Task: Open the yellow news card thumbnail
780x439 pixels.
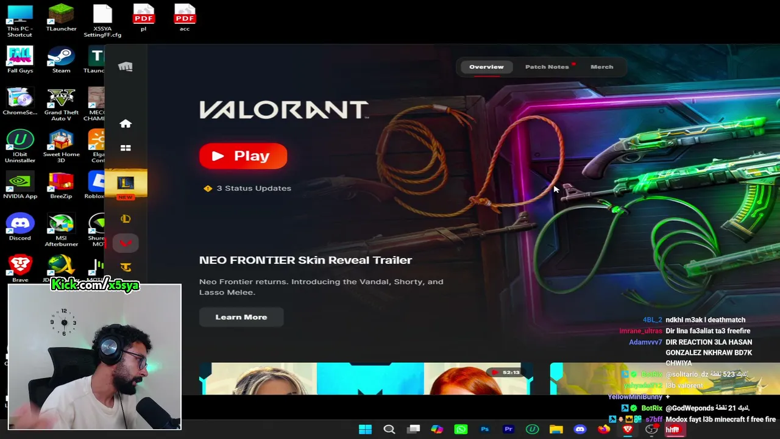Action: [x=664, y=379]
